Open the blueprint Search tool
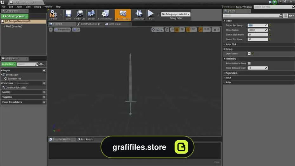295x166 pixels. coord(91,15)
